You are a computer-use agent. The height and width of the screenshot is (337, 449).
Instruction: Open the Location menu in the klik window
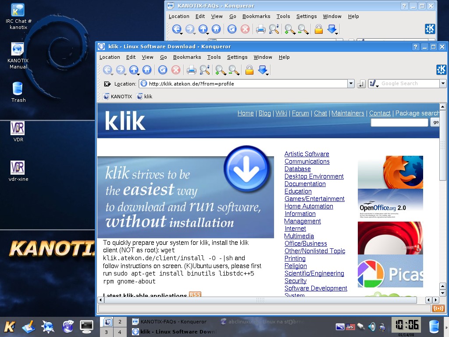tap(110, 57)
